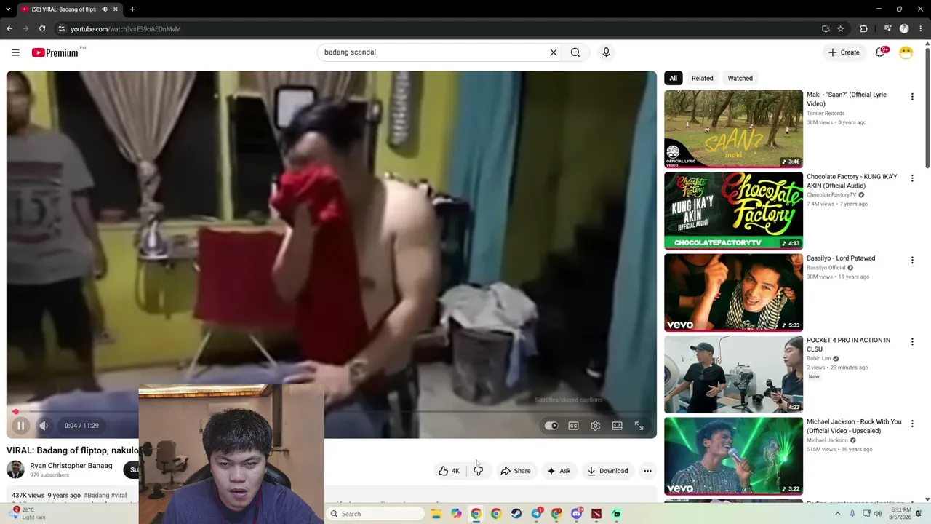Pause the playing video
The height and width of the screenshot is (524, 931).
[20, 426]
